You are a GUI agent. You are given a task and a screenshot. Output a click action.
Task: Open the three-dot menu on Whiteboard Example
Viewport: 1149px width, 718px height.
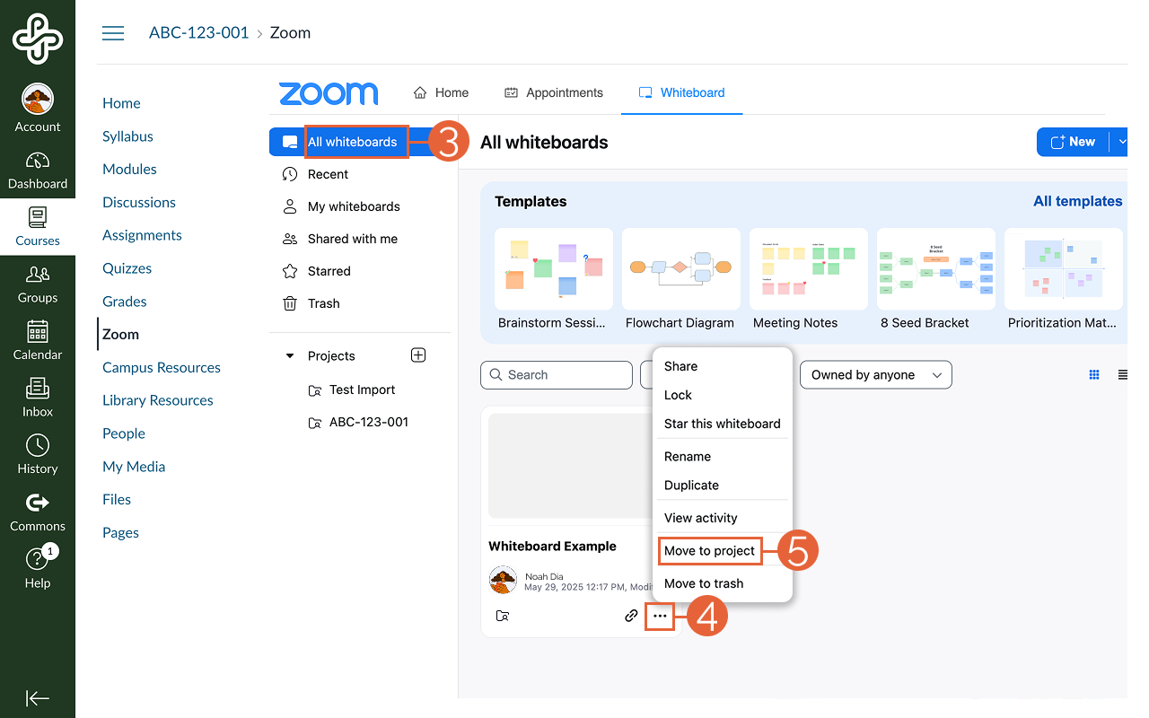[x=660, y=616]
